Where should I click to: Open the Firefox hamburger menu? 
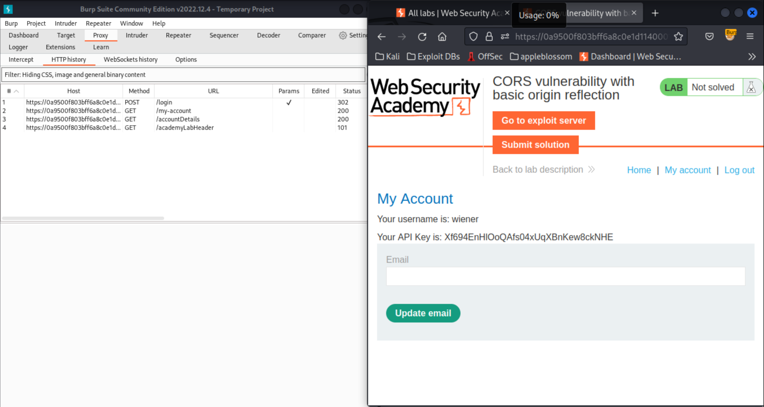[750, 37]
